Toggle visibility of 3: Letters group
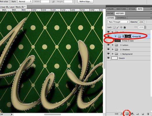152x116 pixels. [x=109, y=45]
